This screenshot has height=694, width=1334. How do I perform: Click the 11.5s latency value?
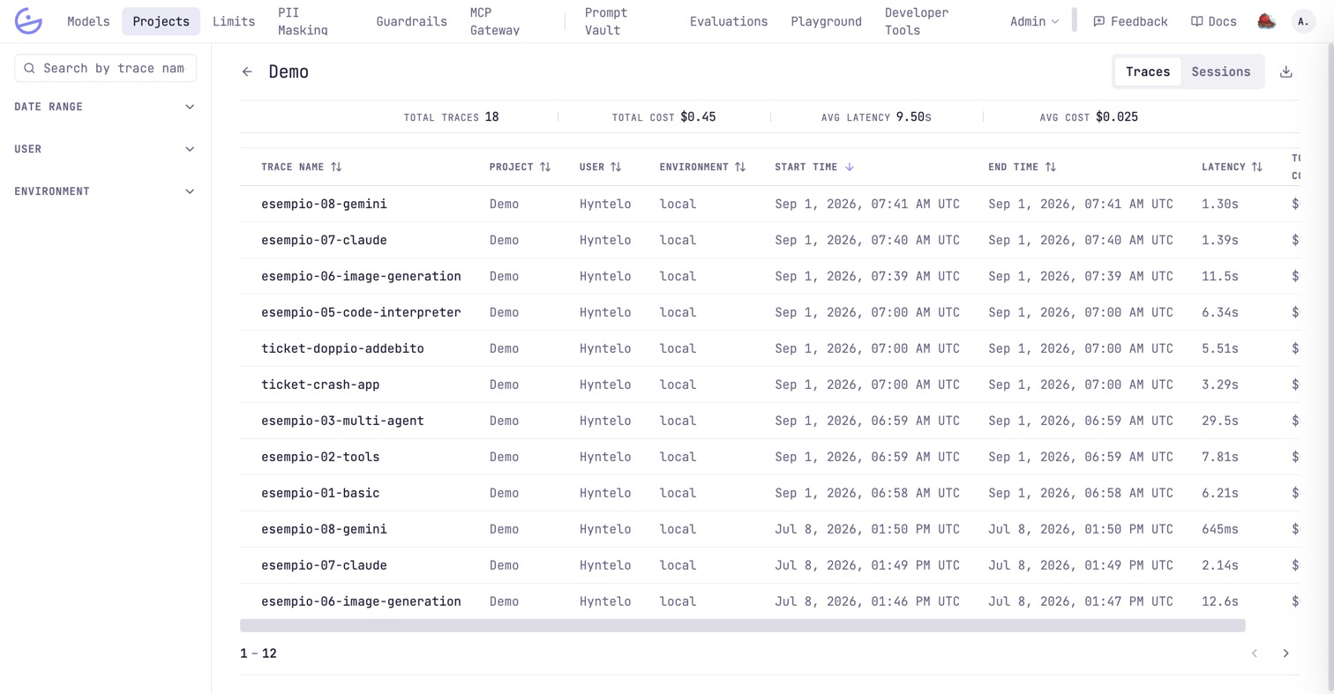[1220, 276]
